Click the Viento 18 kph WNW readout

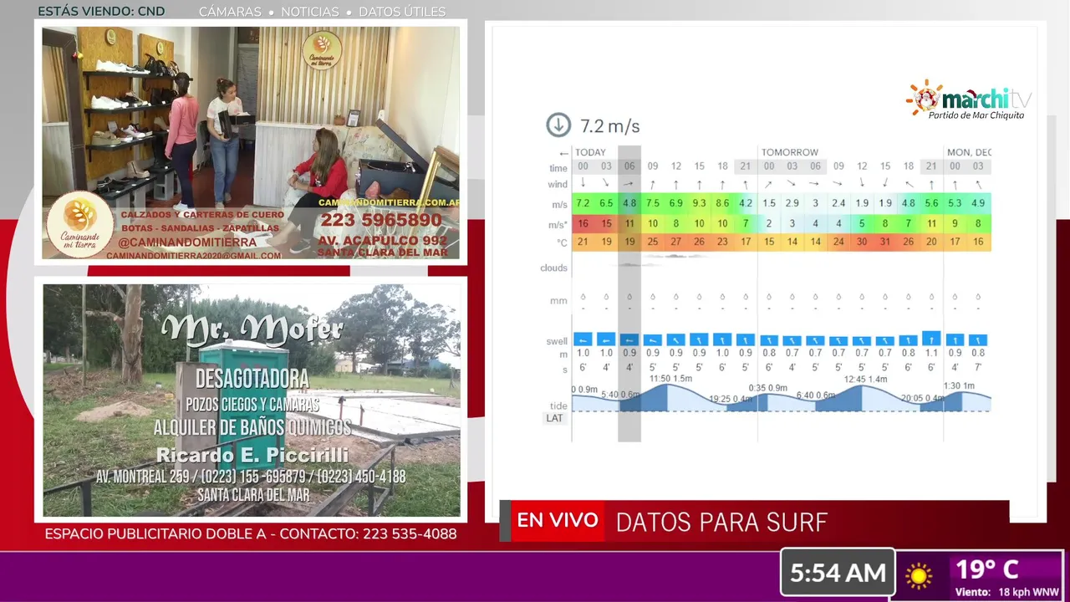1007,592
